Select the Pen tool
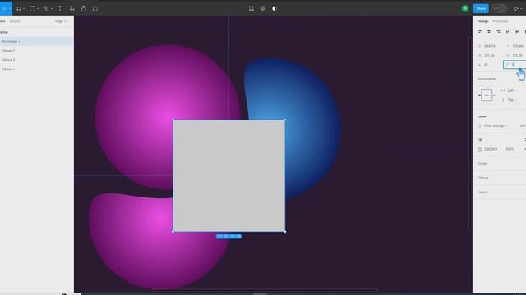The width and height of the screenshot is (526, 295). 46,8
